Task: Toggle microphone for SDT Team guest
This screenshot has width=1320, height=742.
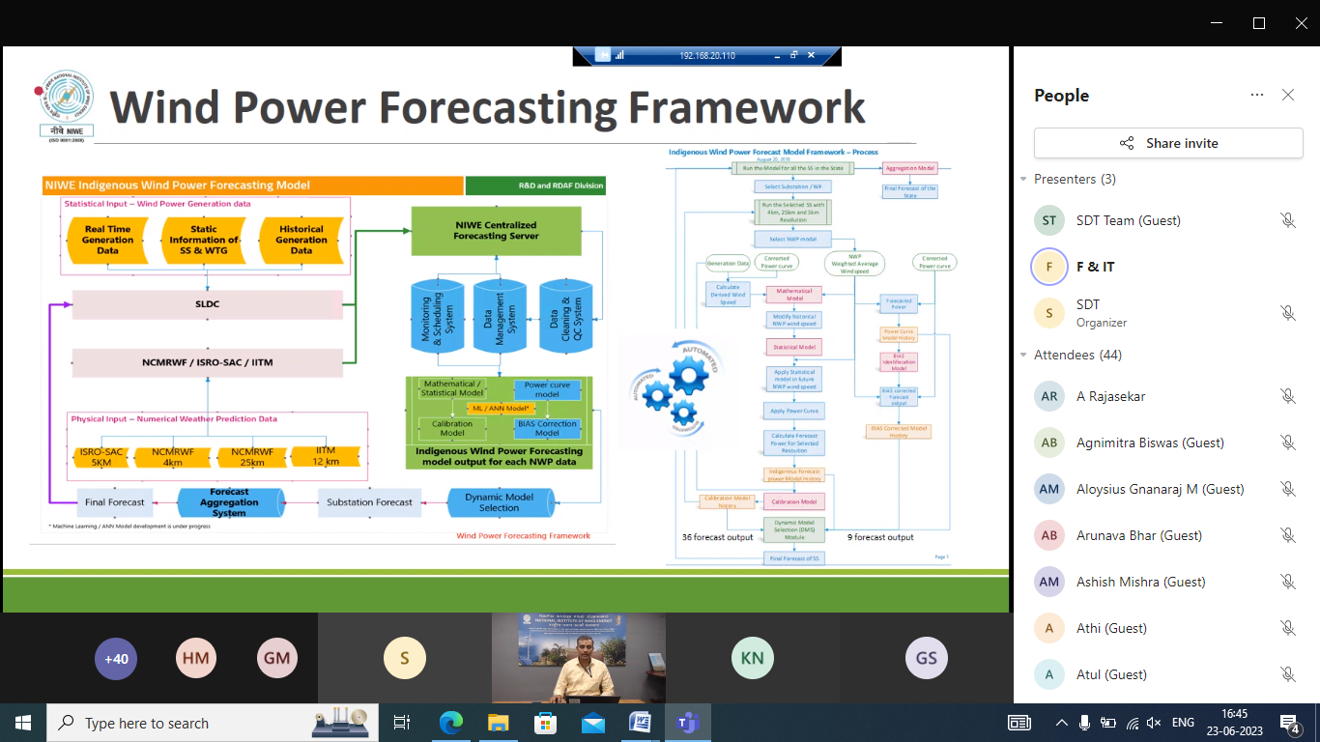Action: coord(1287,220)
